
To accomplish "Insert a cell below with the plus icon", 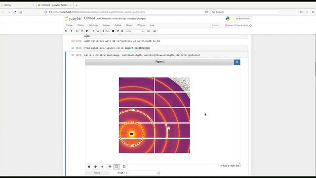I will [72, 31].
